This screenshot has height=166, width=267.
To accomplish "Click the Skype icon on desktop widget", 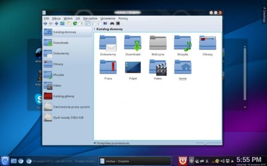I will [39, 99].
